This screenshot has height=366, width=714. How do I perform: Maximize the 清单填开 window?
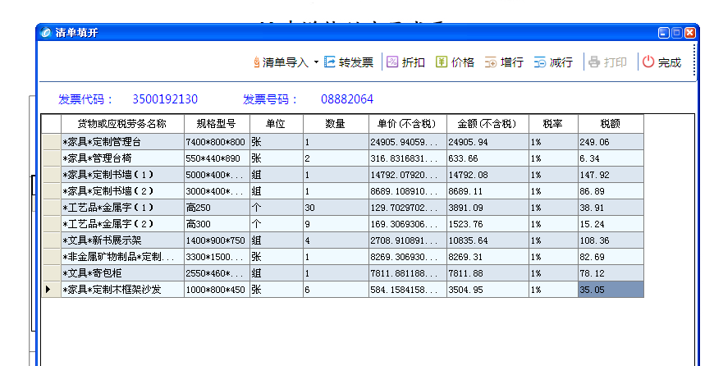coord(676,33)
